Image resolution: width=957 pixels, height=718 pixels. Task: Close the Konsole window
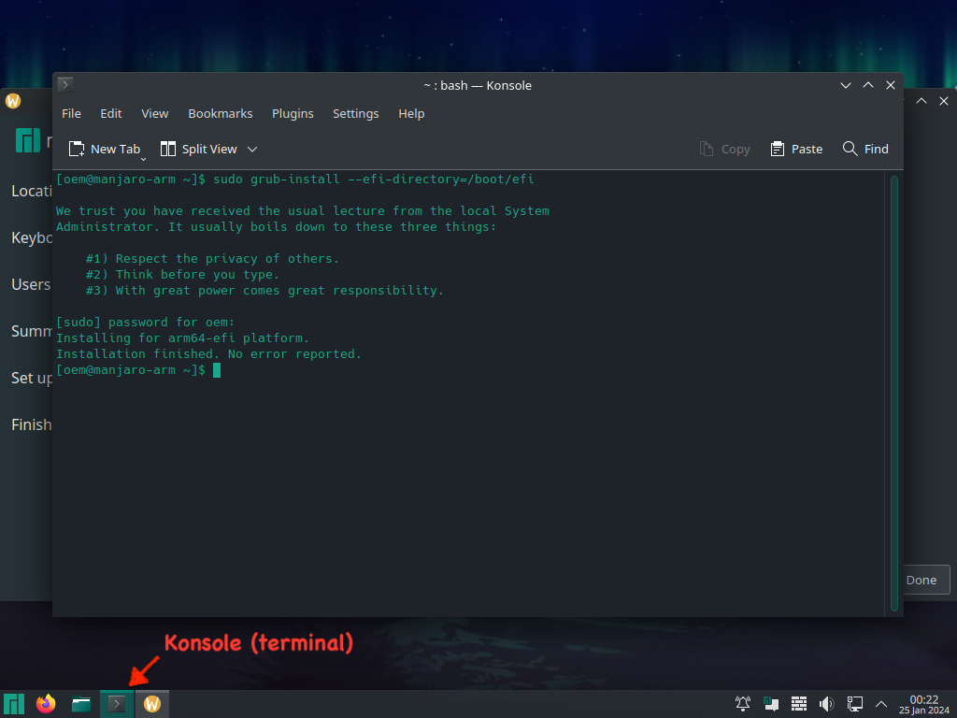click(891, 85)
